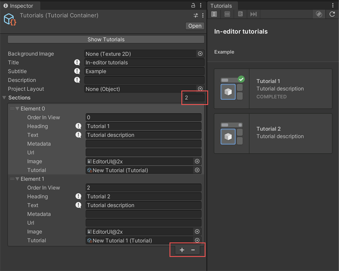Collapse the Sections foldout
339x271 pixels.
pyautogui.click(x=4, y=98)
